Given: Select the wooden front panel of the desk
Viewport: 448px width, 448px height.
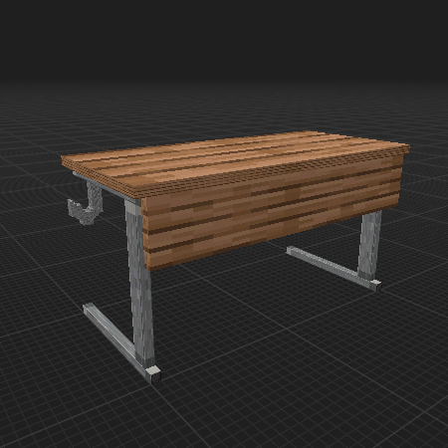Looking at the screenshot, I should click(x=272, y=212).
